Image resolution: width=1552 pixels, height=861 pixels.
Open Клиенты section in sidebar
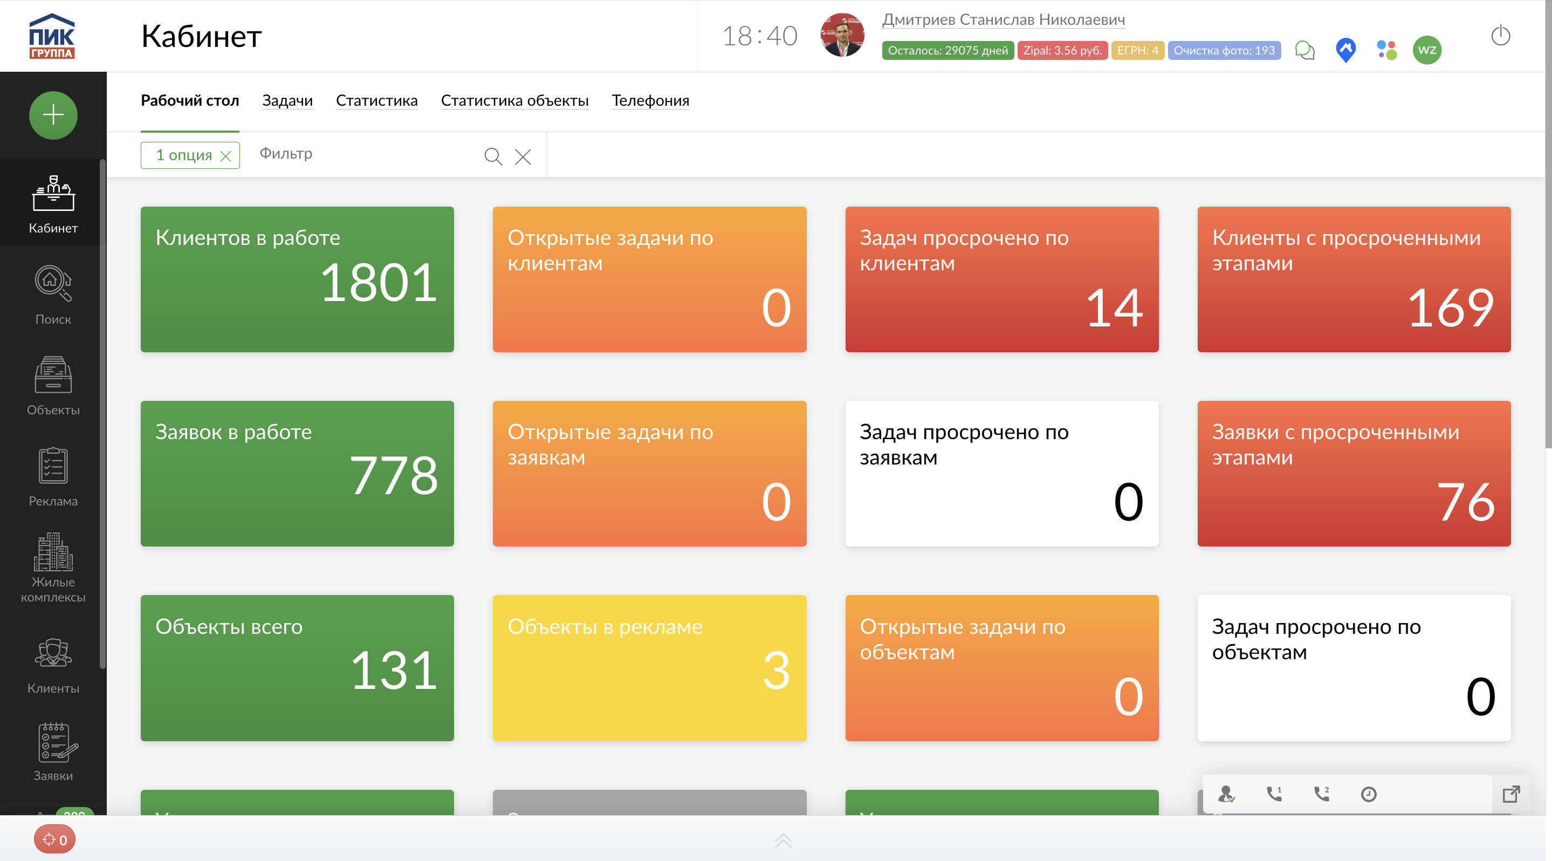53,665
